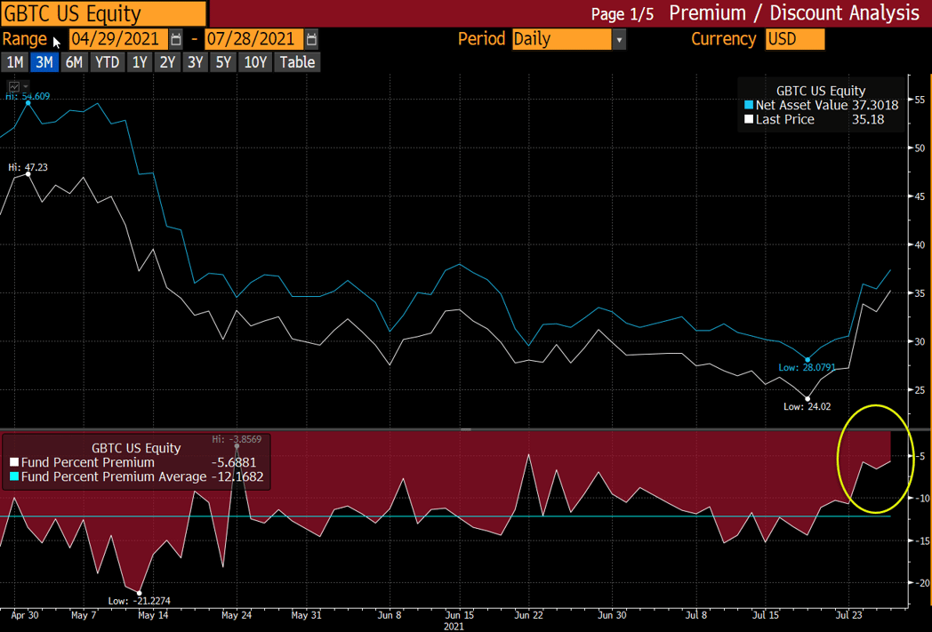Click the Apr 30 date axis label

[x=25, y=615]
